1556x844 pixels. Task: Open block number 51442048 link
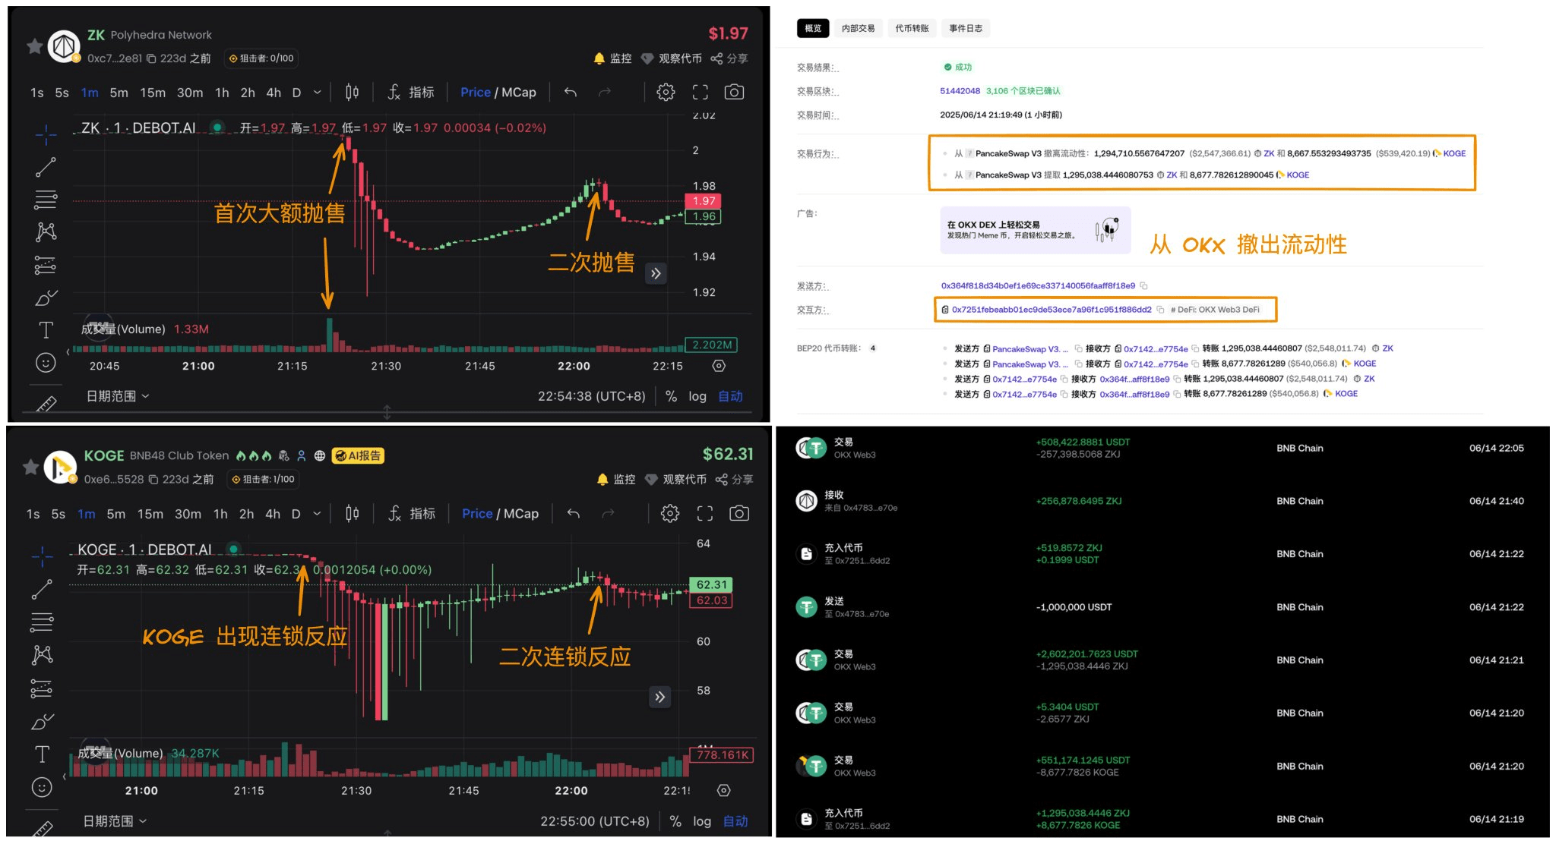960,91
